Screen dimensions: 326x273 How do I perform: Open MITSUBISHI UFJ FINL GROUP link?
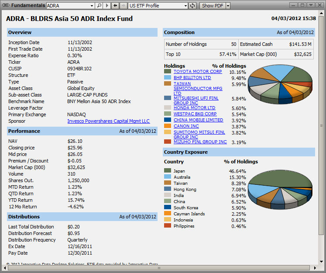196,100
